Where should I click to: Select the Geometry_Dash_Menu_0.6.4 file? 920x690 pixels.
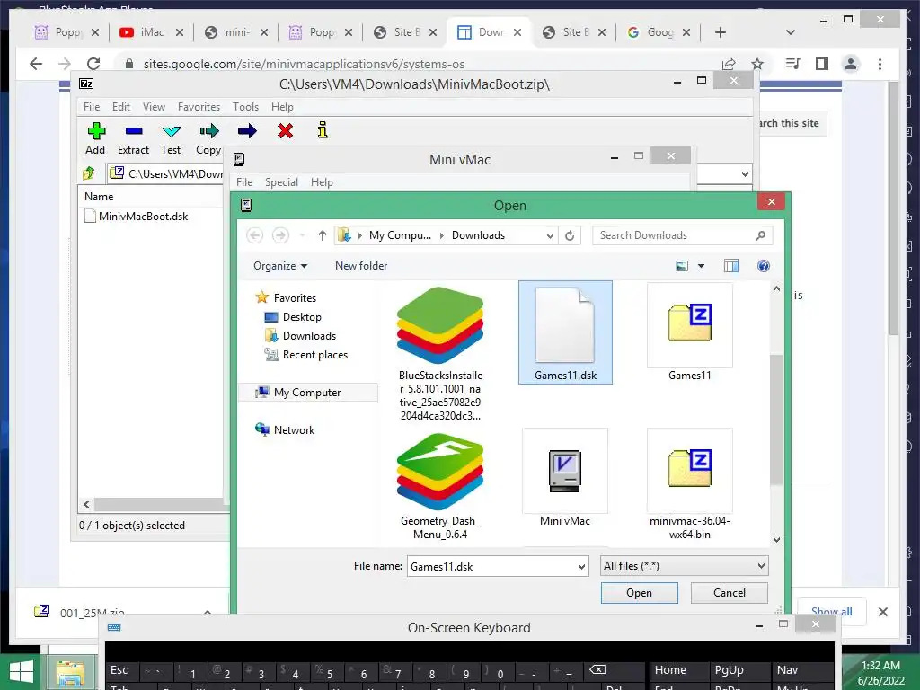[440, 486]
